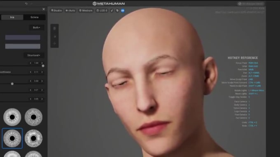Close the eye settings panel with X
This screenshot has height=157, width=280.
tap(44, 9)
